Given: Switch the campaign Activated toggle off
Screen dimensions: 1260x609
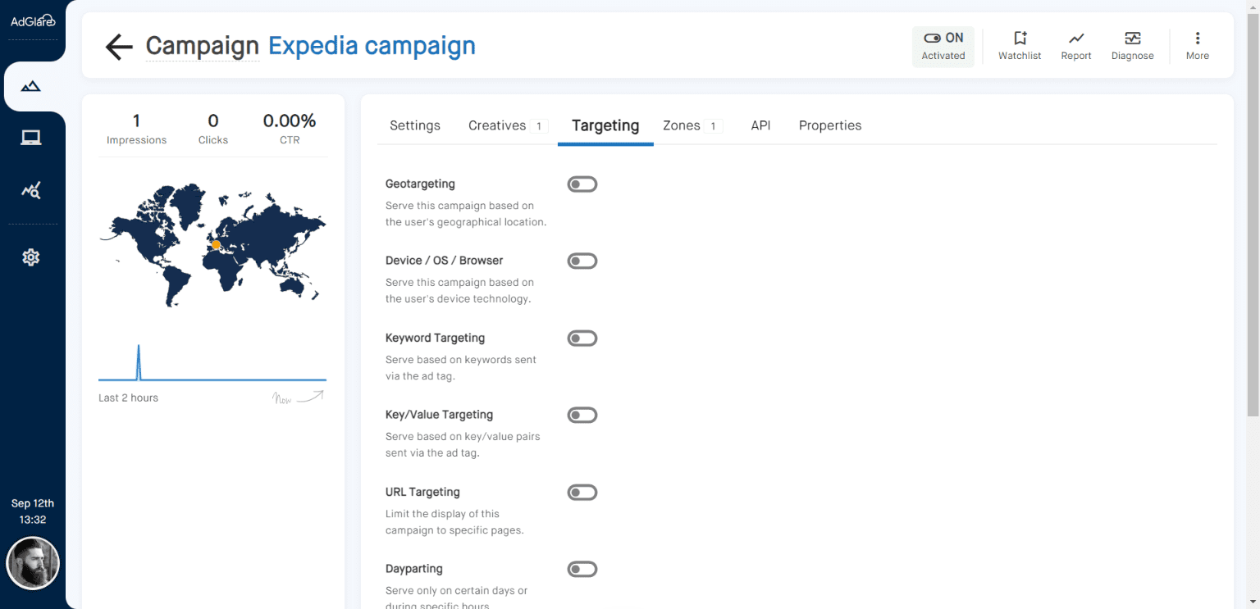Looking at the screenshot, I should coord(943,38).
